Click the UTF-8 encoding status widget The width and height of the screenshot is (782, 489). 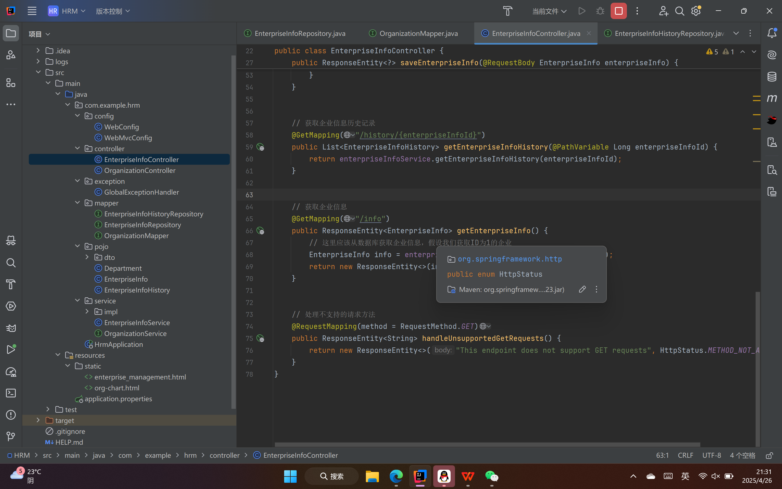click(x=712, y=455)
